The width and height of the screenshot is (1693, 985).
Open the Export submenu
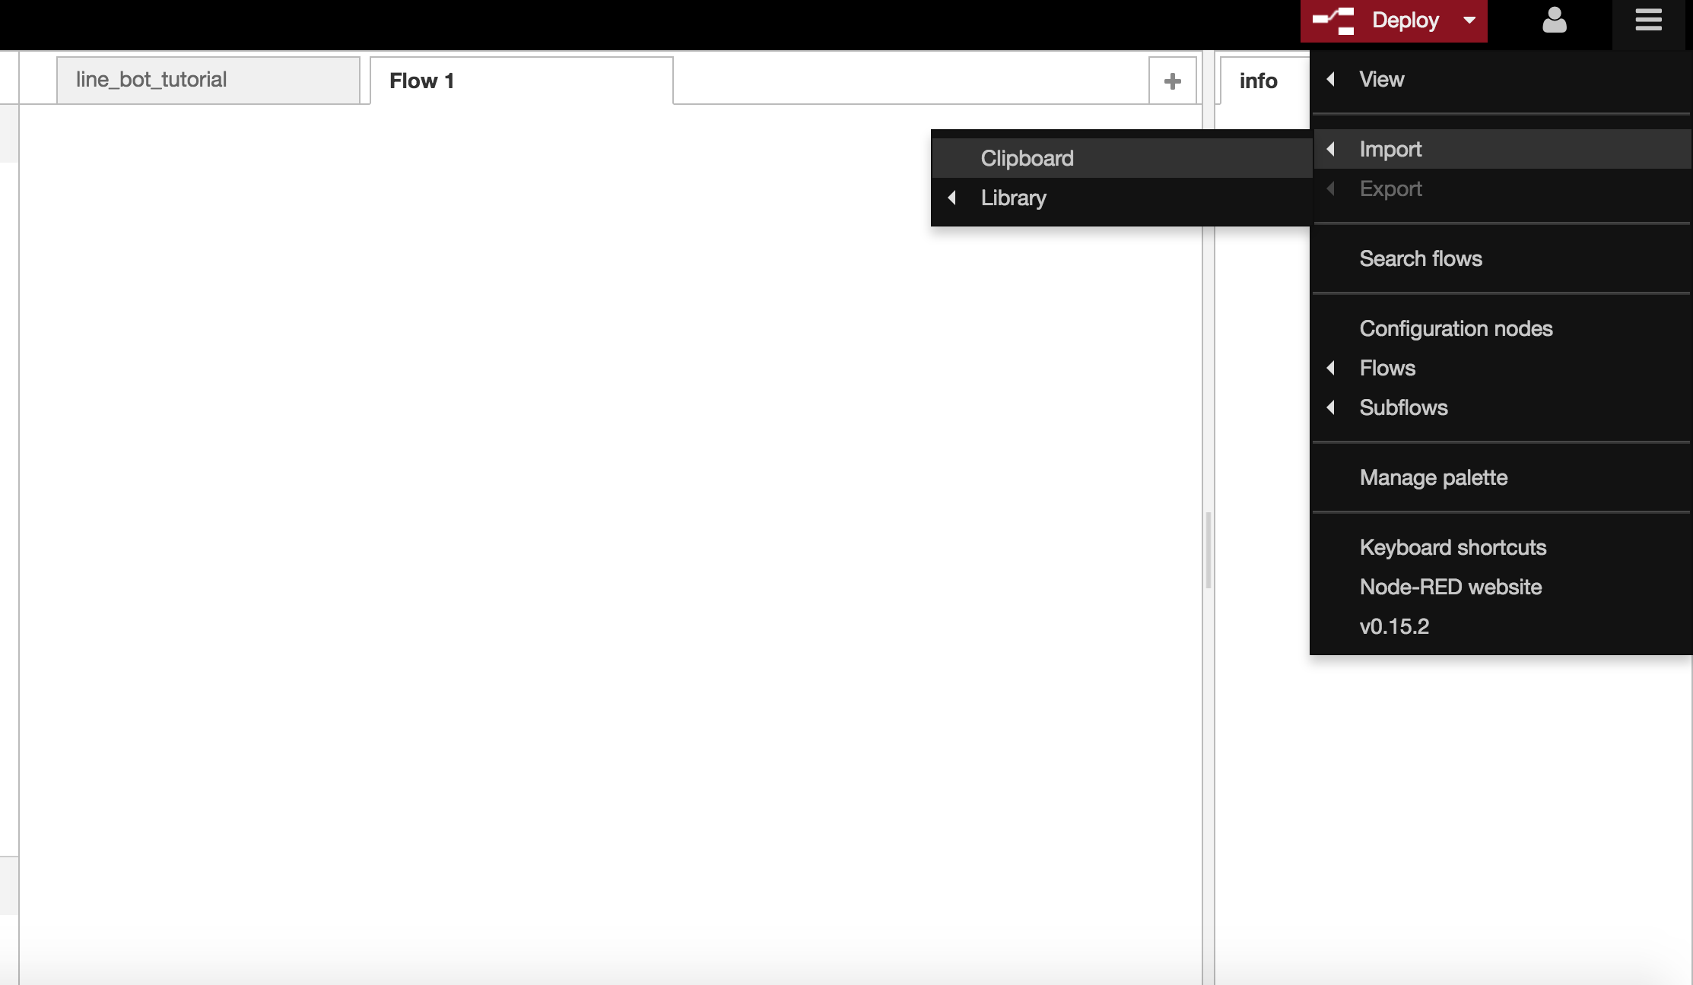tap(1501, 188)
